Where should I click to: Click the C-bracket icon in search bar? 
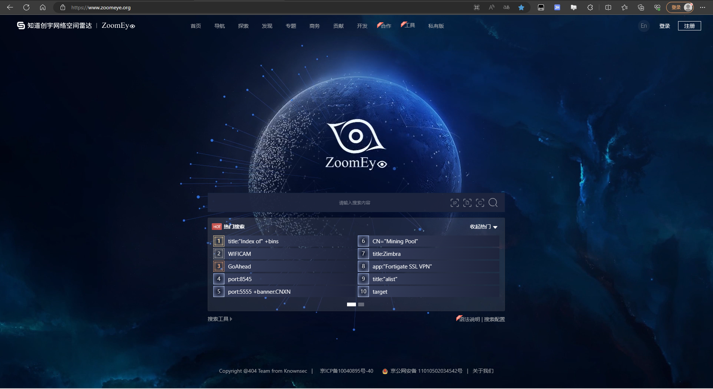click(480, 203)
